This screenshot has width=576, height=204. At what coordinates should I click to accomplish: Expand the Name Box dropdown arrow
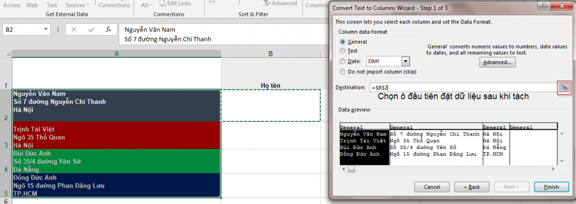[x=46, y=30]
